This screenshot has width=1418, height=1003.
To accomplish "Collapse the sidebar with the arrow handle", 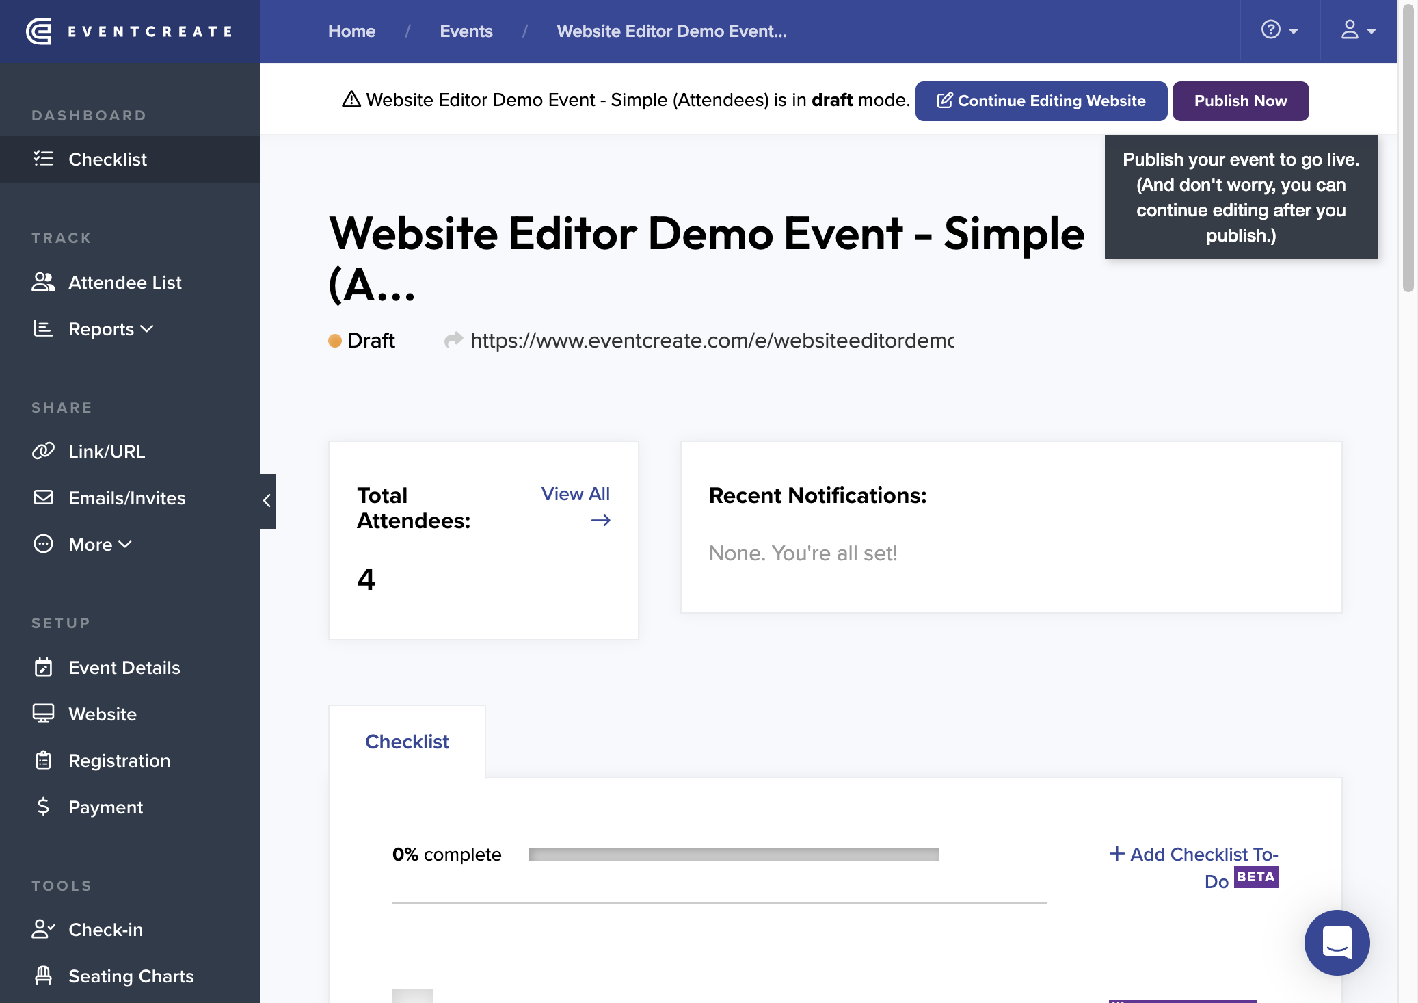I will point(267,501).
